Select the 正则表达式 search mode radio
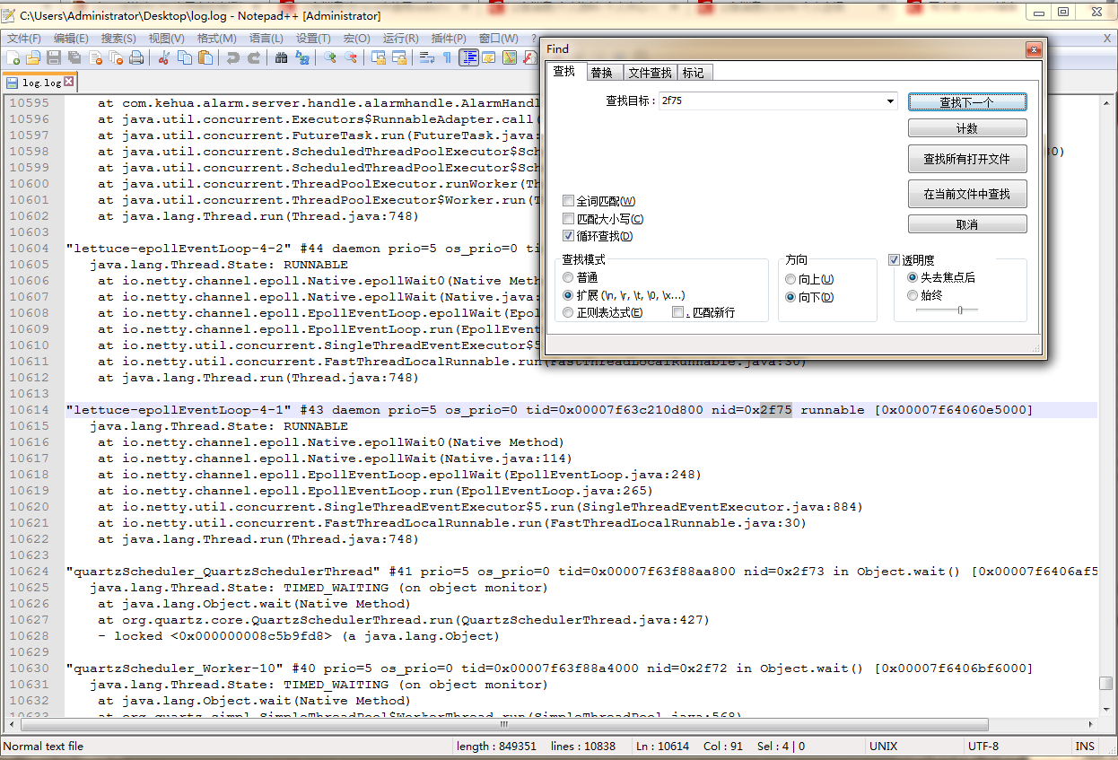 [568, 312]
